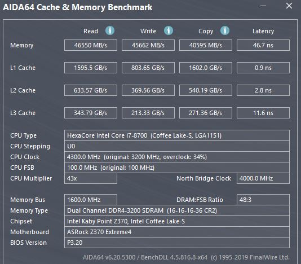This screenshot has height=264, width=301.
Task: Click the North Bridge Clock 4000.0 MHz field
Action: [x=263, y=178]
